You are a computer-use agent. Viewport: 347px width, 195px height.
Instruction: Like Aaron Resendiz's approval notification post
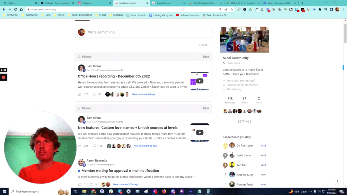80,184
